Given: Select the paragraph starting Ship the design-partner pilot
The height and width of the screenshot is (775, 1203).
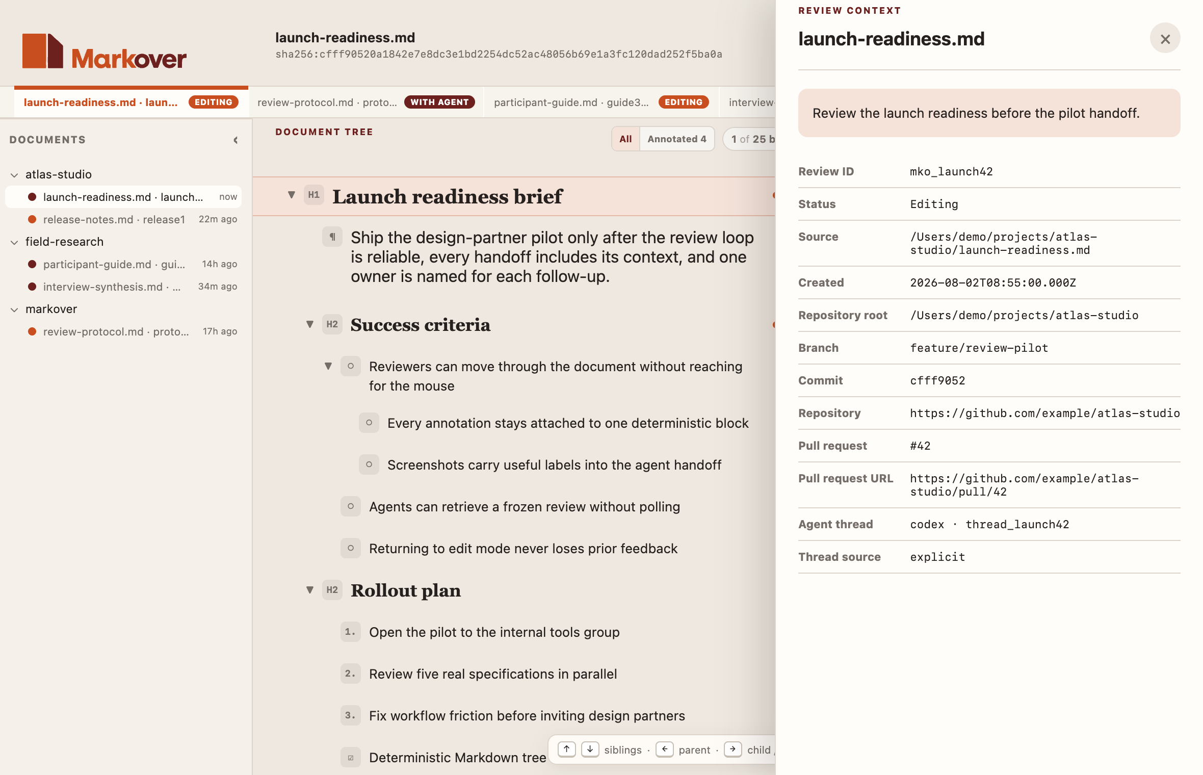Looking at the screenshot, I should pos(553,257).
